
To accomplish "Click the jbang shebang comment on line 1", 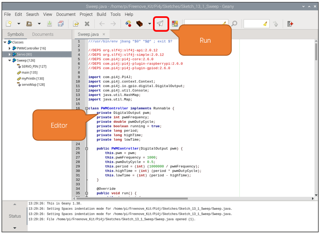I will pyautogui.click(x=130, y=41).
